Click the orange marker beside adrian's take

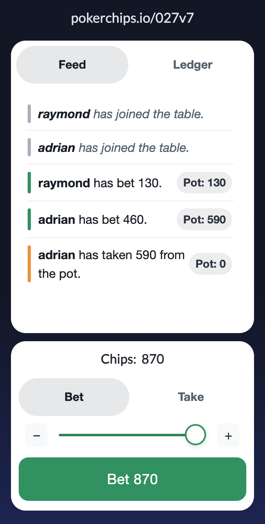pos(30,264)
